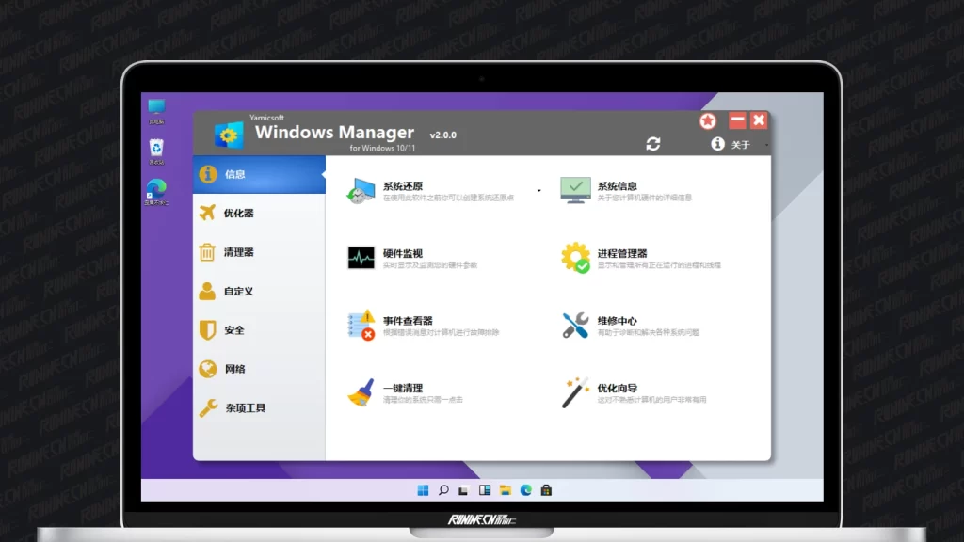This screenshot has width=964, height=542.
Task: Select Misc. Tools (杂项工具) sidebar tab
Action: [x=245, y=408]
